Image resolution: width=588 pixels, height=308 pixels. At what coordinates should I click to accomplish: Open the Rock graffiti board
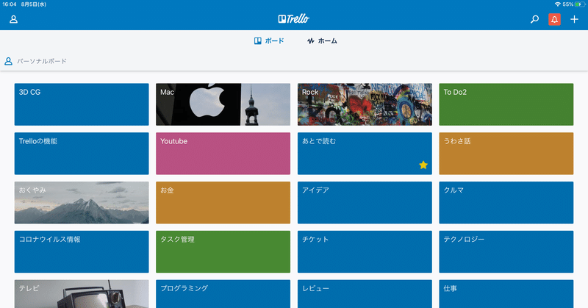365,104
